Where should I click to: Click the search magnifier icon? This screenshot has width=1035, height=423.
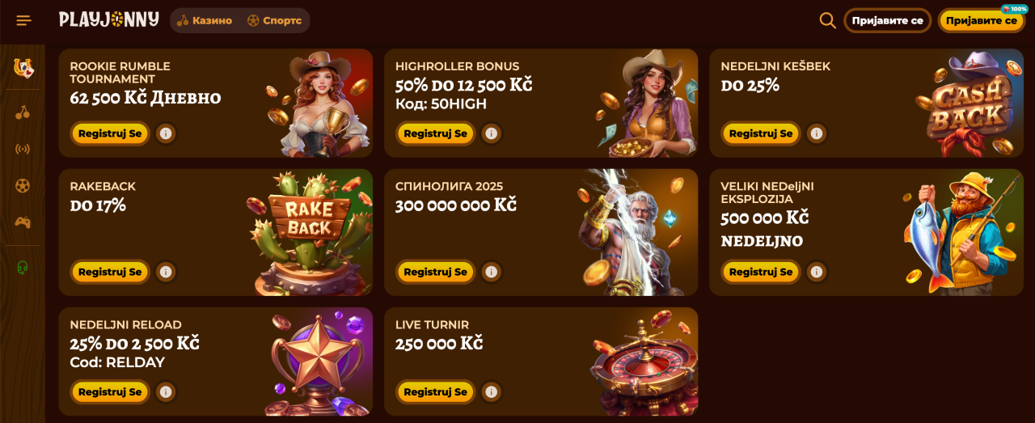click(827, 20)
